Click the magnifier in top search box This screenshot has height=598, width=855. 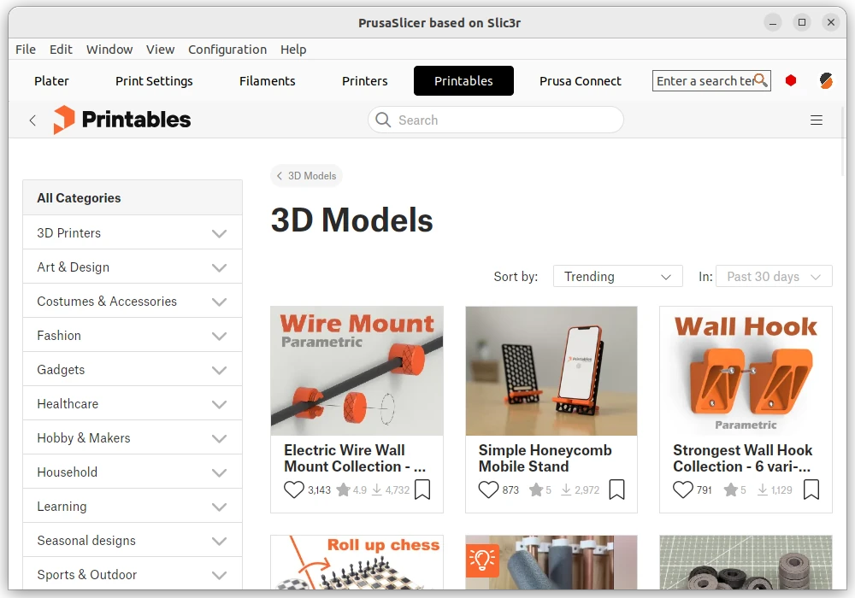[761, 80]
